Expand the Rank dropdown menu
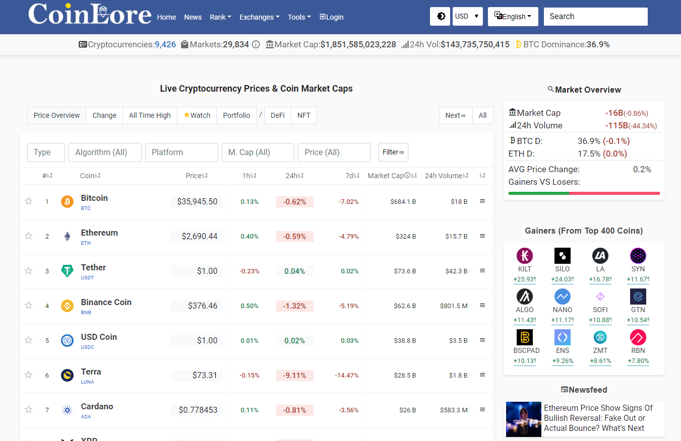Viewport: 681px width, 441px height. 220,17
